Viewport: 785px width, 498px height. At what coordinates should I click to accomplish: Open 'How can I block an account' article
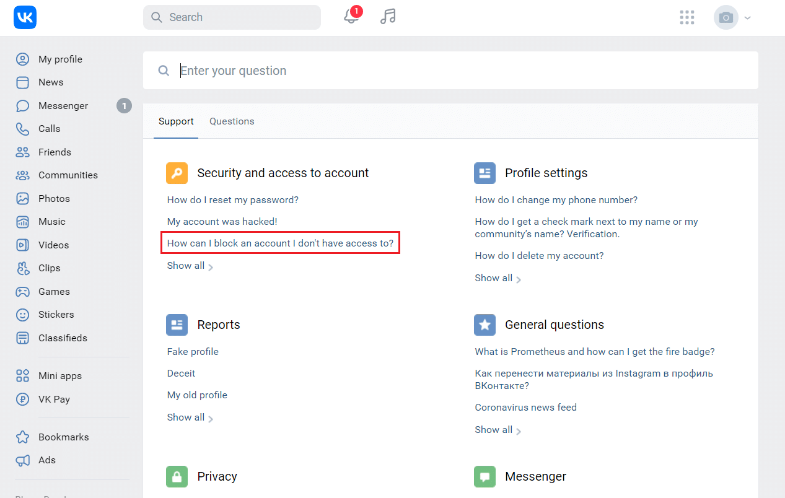[281, 243]
